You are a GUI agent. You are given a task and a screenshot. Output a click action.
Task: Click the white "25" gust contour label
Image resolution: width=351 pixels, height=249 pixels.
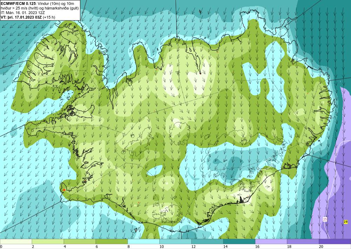tap(325, 219)
